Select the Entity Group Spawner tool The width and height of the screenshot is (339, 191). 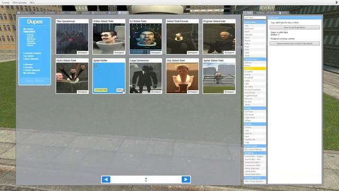click(x=255, y=181)
